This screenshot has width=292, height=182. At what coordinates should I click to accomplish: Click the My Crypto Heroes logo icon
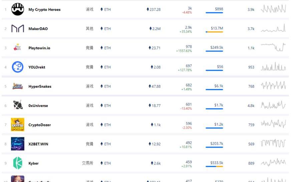[18, 9]
